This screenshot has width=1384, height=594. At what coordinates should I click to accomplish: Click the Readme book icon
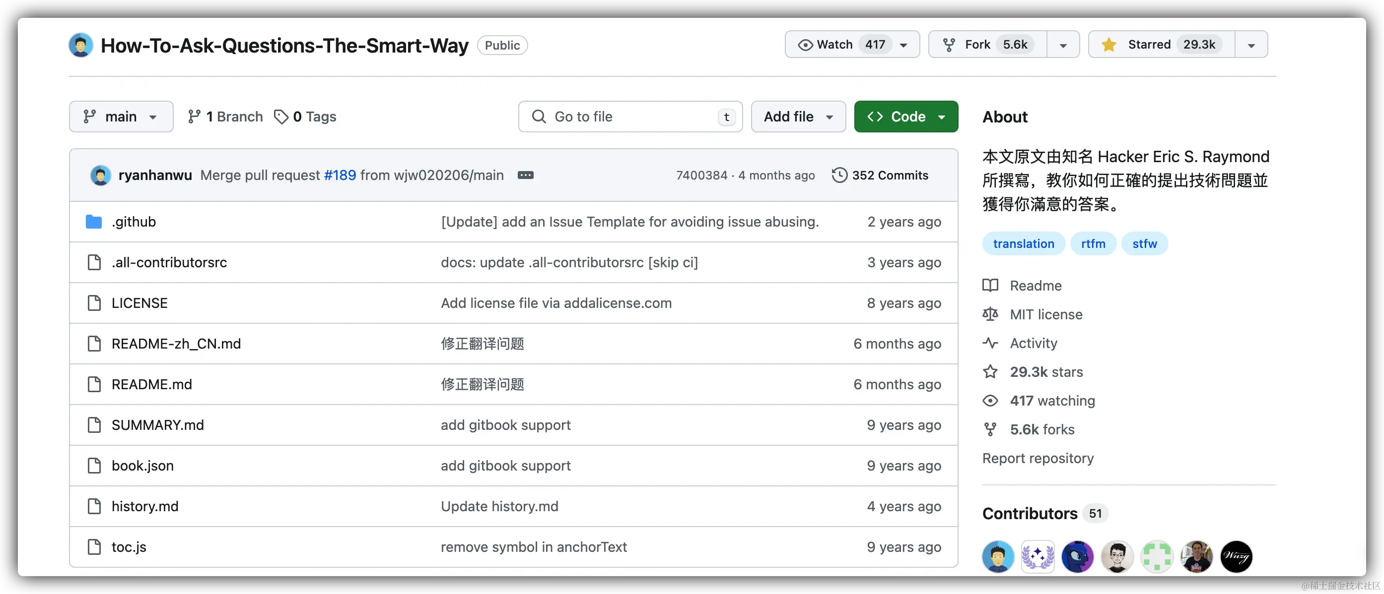point(990,286)
